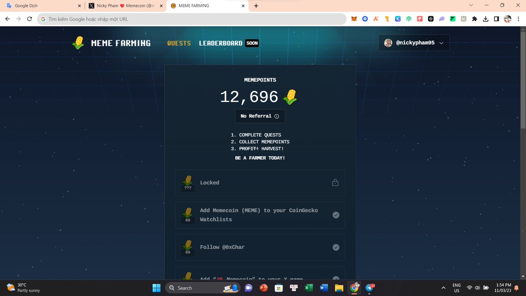Open the blue 'K' extension icon
This screenshot has width=526, height=296.
(398, 19)
